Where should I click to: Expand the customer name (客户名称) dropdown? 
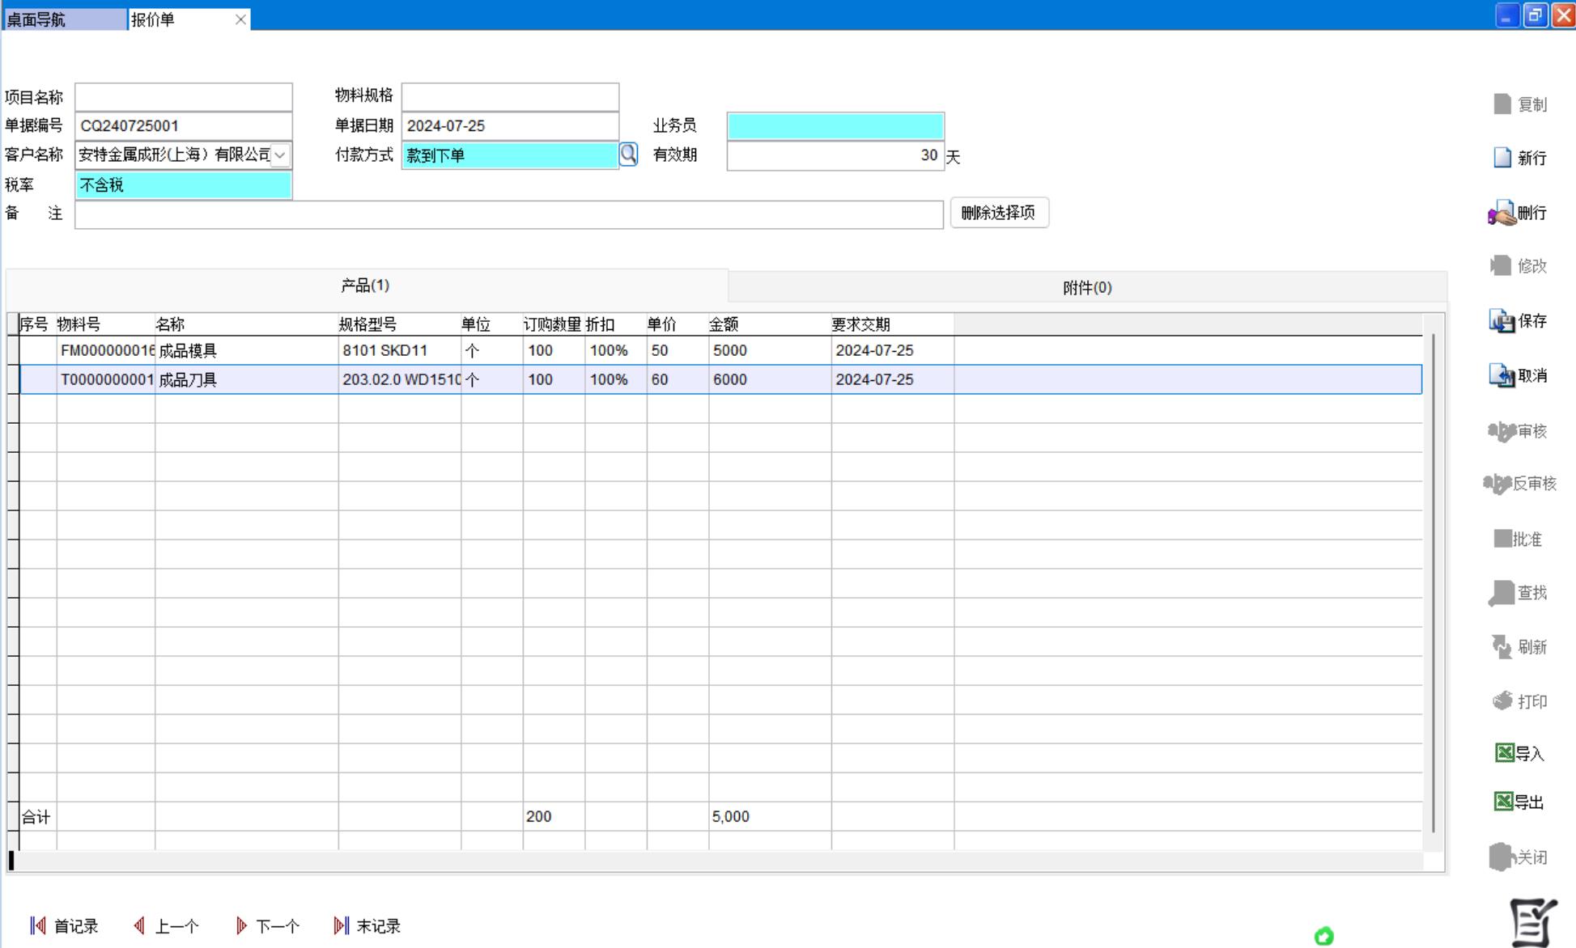pos(280,154)
